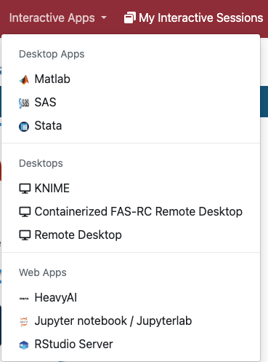Click the Stata globe icon
This screenshot has width=268, height=362.
click(x=24, y=127)
